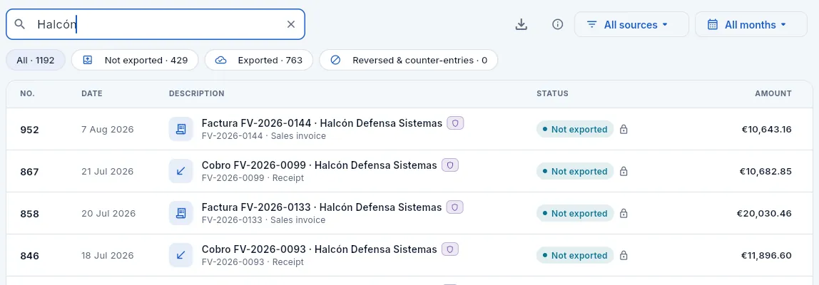Click entry number 846
Viewport: 819px width, 285px height.
coord(29,256)
